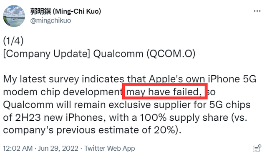This screenshot has width=267, height=159.
Task: Click the "2H23" text in the tweet
Action: [28, 117]
